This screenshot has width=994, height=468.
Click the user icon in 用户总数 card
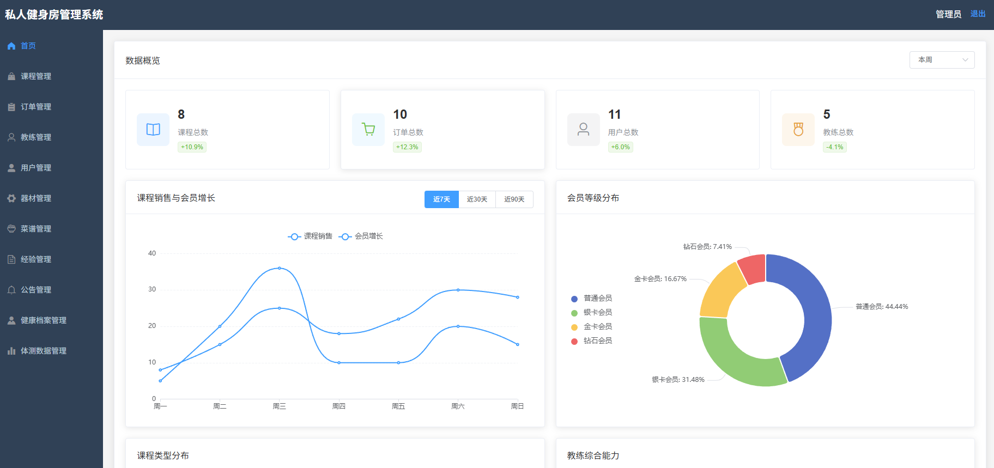tap(584, 130)
